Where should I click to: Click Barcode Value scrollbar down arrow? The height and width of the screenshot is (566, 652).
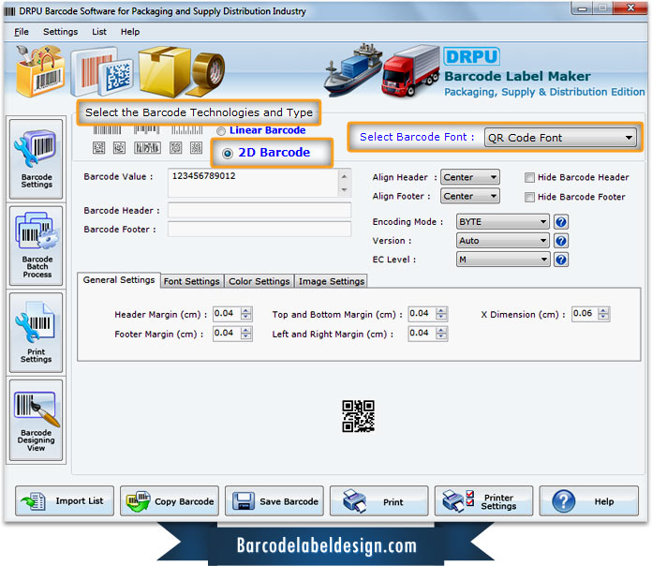345,190
